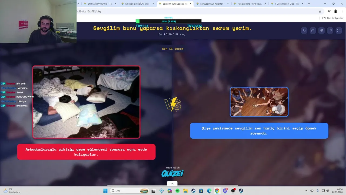Viewport: 346px width, 195px height.
Task: Open Microsoft Edge from the taskbar
Action: pyautogui.click(x=209, y=191)
